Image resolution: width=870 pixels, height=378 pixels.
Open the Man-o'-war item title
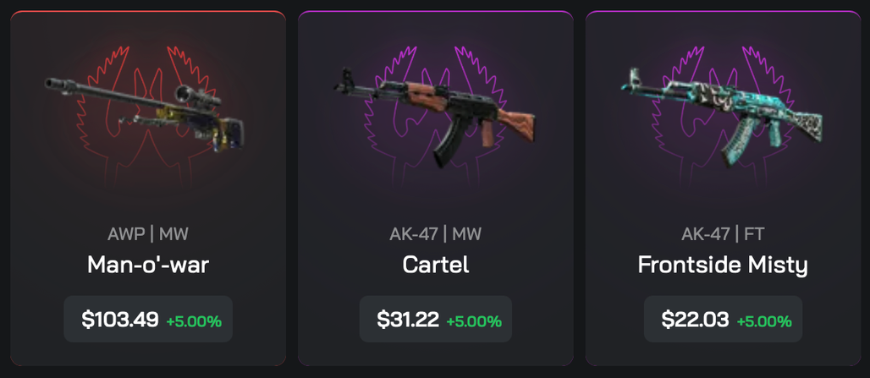pyautogui.click(x=148, y=266)
